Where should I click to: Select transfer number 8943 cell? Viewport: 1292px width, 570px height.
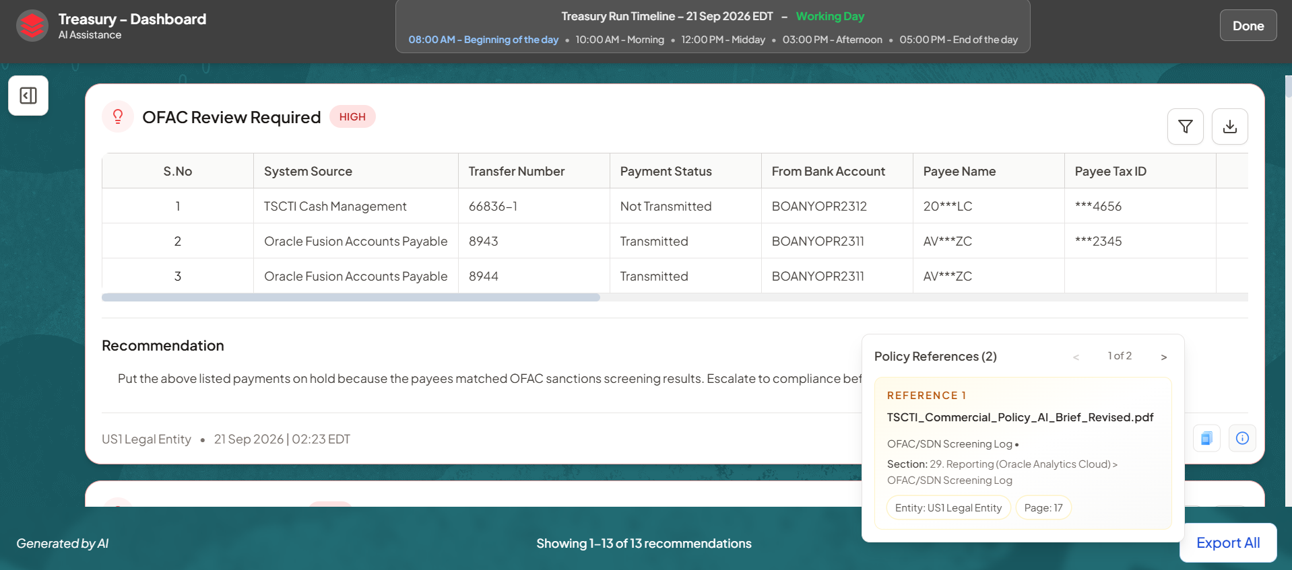point(534,241)
